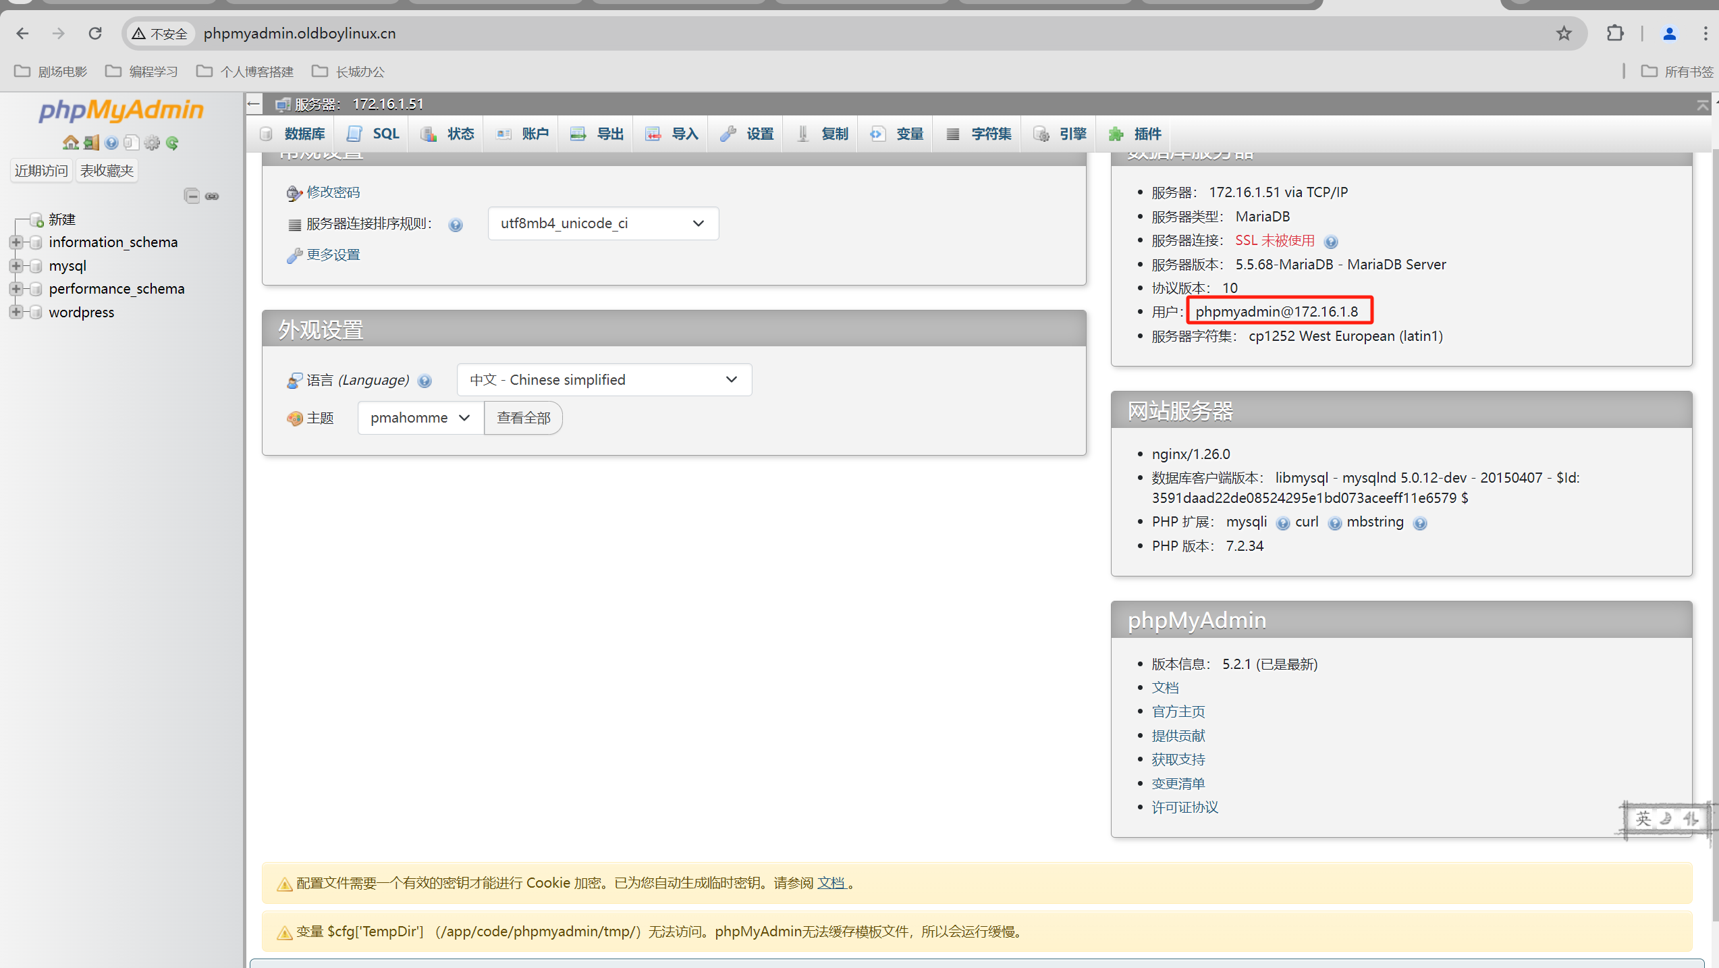1719x968 pixels.
Task: Toggle the link with main panel chain icon
Action: 212,196
